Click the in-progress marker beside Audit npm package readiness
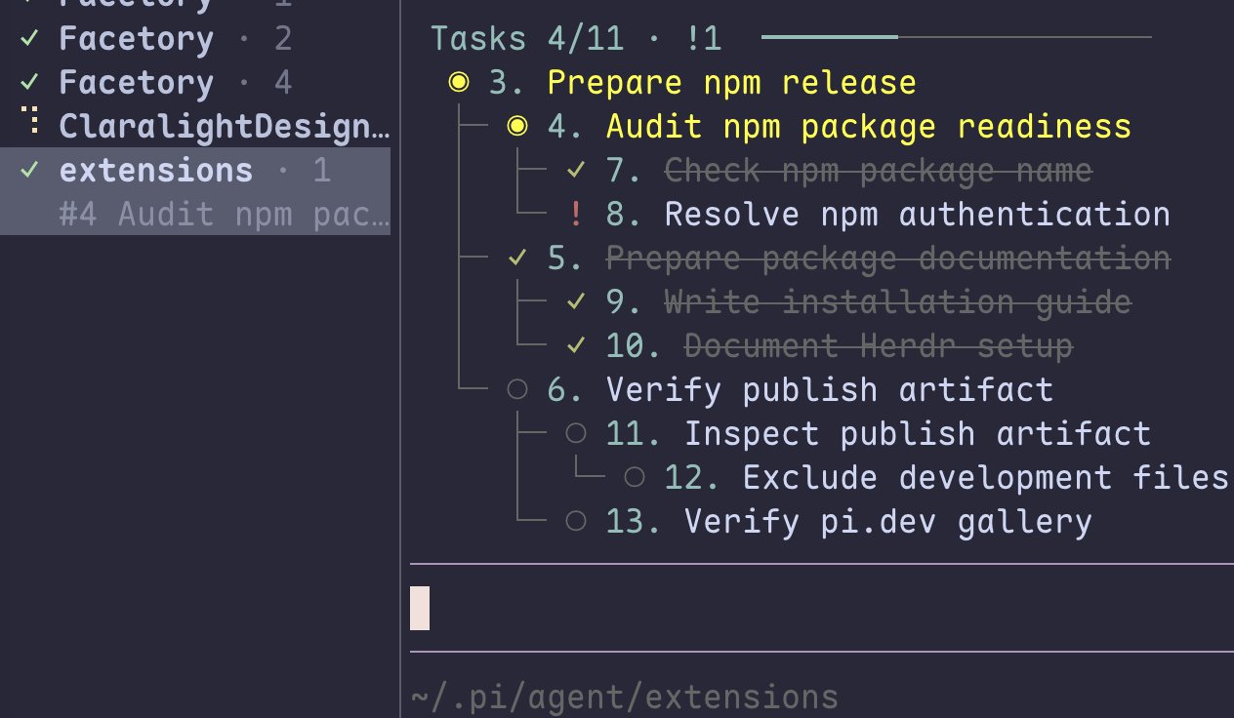This screenshot has height=718, width=1234. click(x=517, y=126)
